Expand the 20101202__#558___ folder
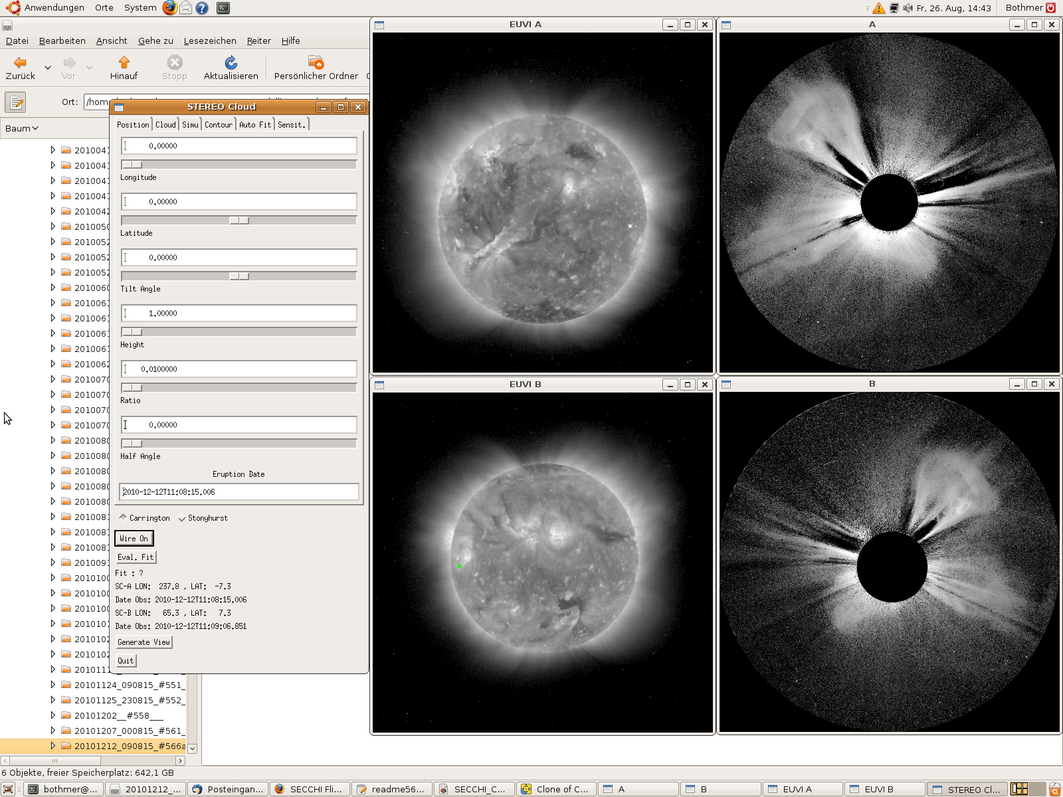The image size is (1063, 797). (53, 715)
